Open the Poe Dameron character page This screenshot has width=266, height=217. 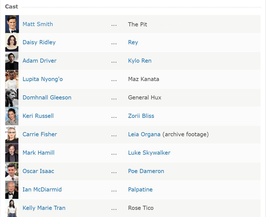(146, 171)
